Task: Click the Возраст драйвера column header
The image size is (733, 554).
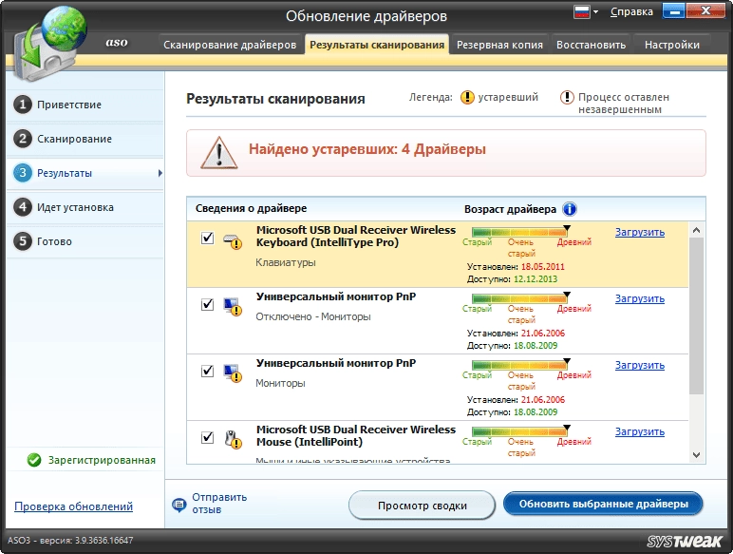Action: click(x=510, y=209)
